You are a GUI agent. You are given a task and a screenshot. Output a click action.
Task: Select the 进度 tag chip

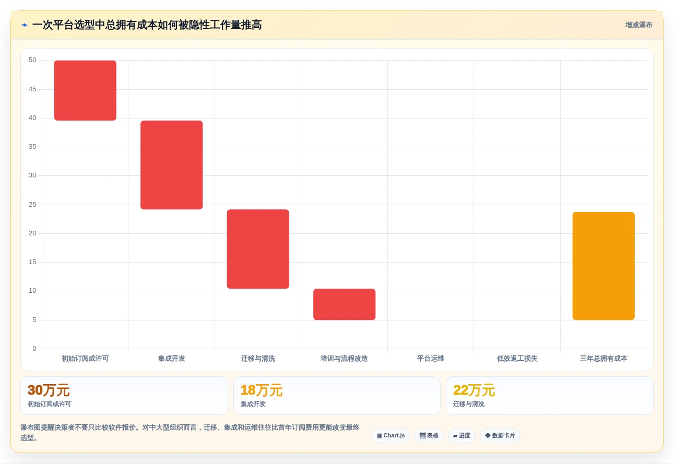pyautogui.click(x=462, y=436)
